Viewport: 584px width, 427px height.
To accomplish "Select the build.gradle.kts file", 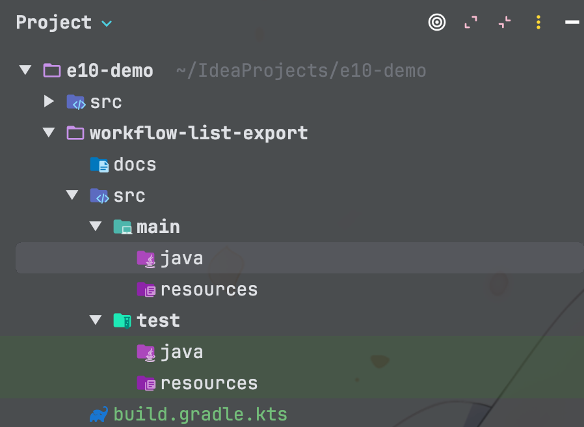I will [200, 414].
